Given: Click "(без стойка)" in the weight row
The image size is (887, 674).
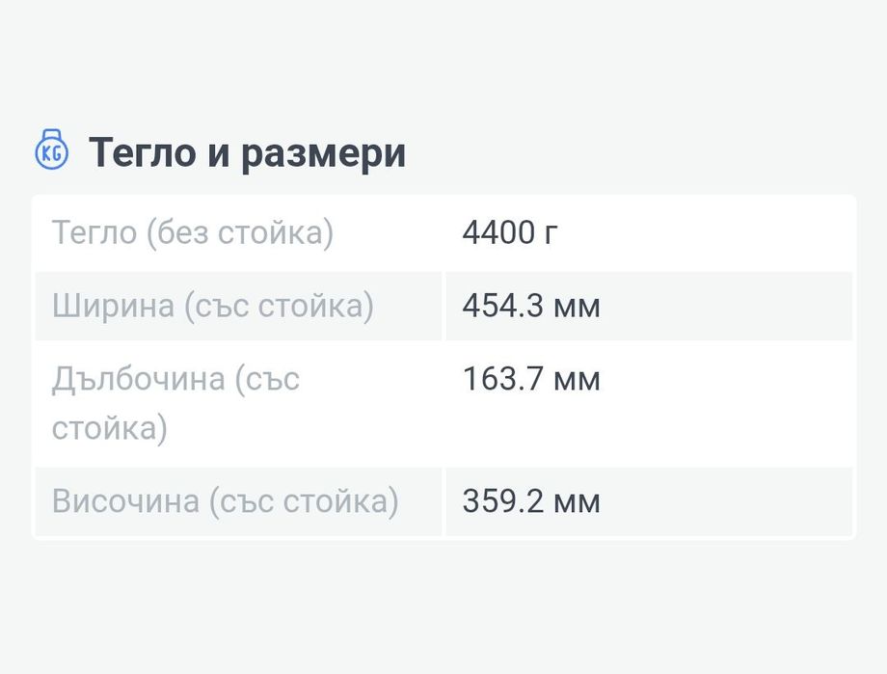Looking at the screenshot, I should pyautogui.click(x=239, y=232).
